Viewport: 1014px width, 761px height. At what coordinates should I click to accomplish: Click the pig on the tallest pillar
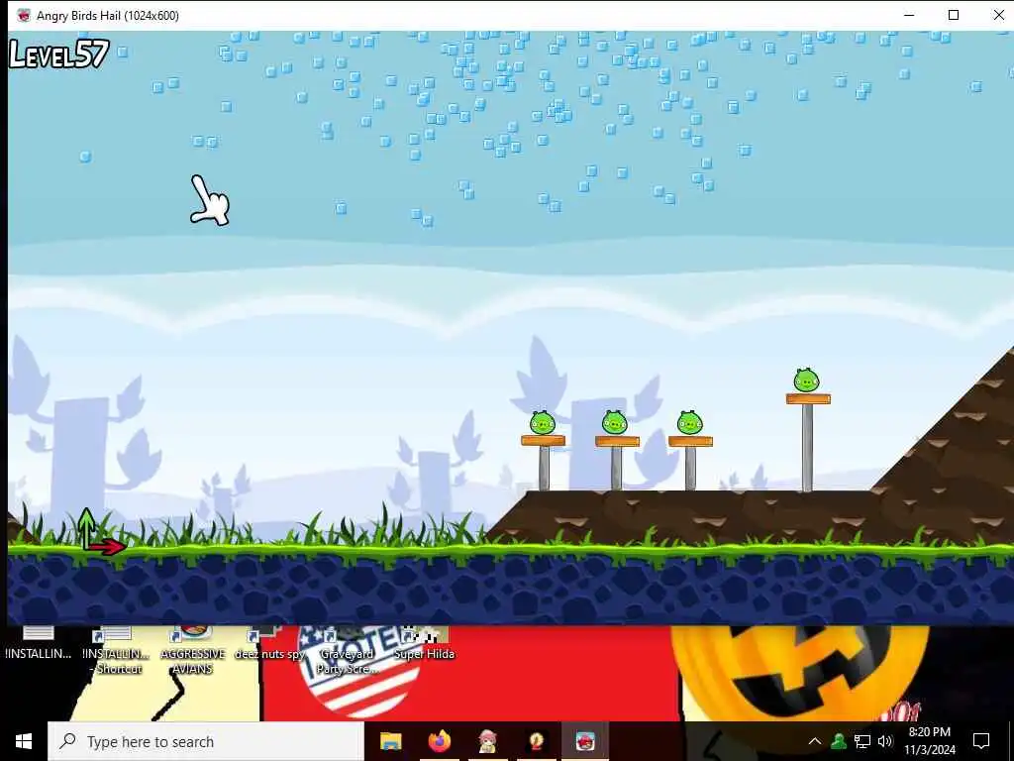pos(806,380)
